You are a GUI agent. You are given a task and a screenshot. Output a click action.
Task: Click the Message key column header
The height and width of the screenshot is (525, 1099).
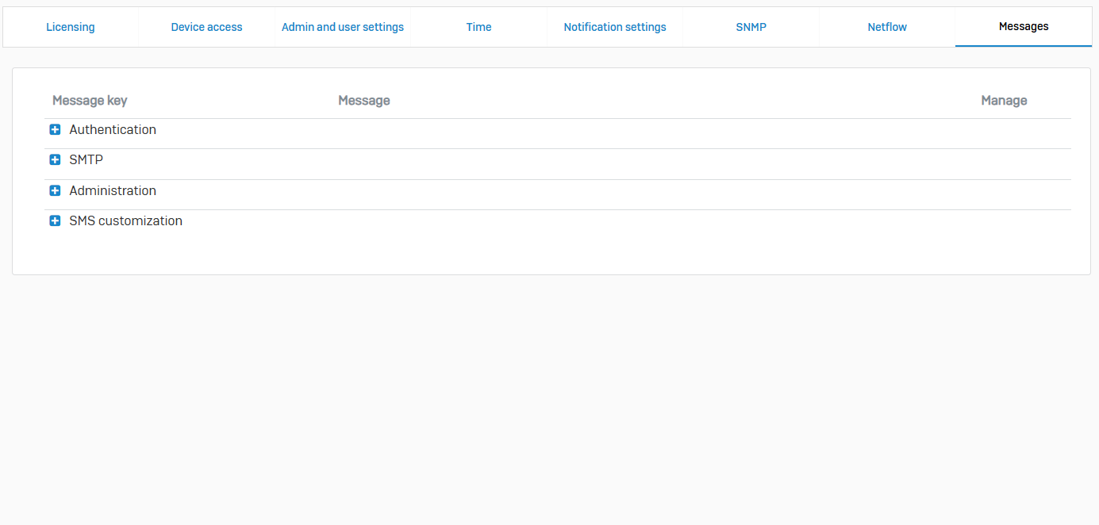90,101
